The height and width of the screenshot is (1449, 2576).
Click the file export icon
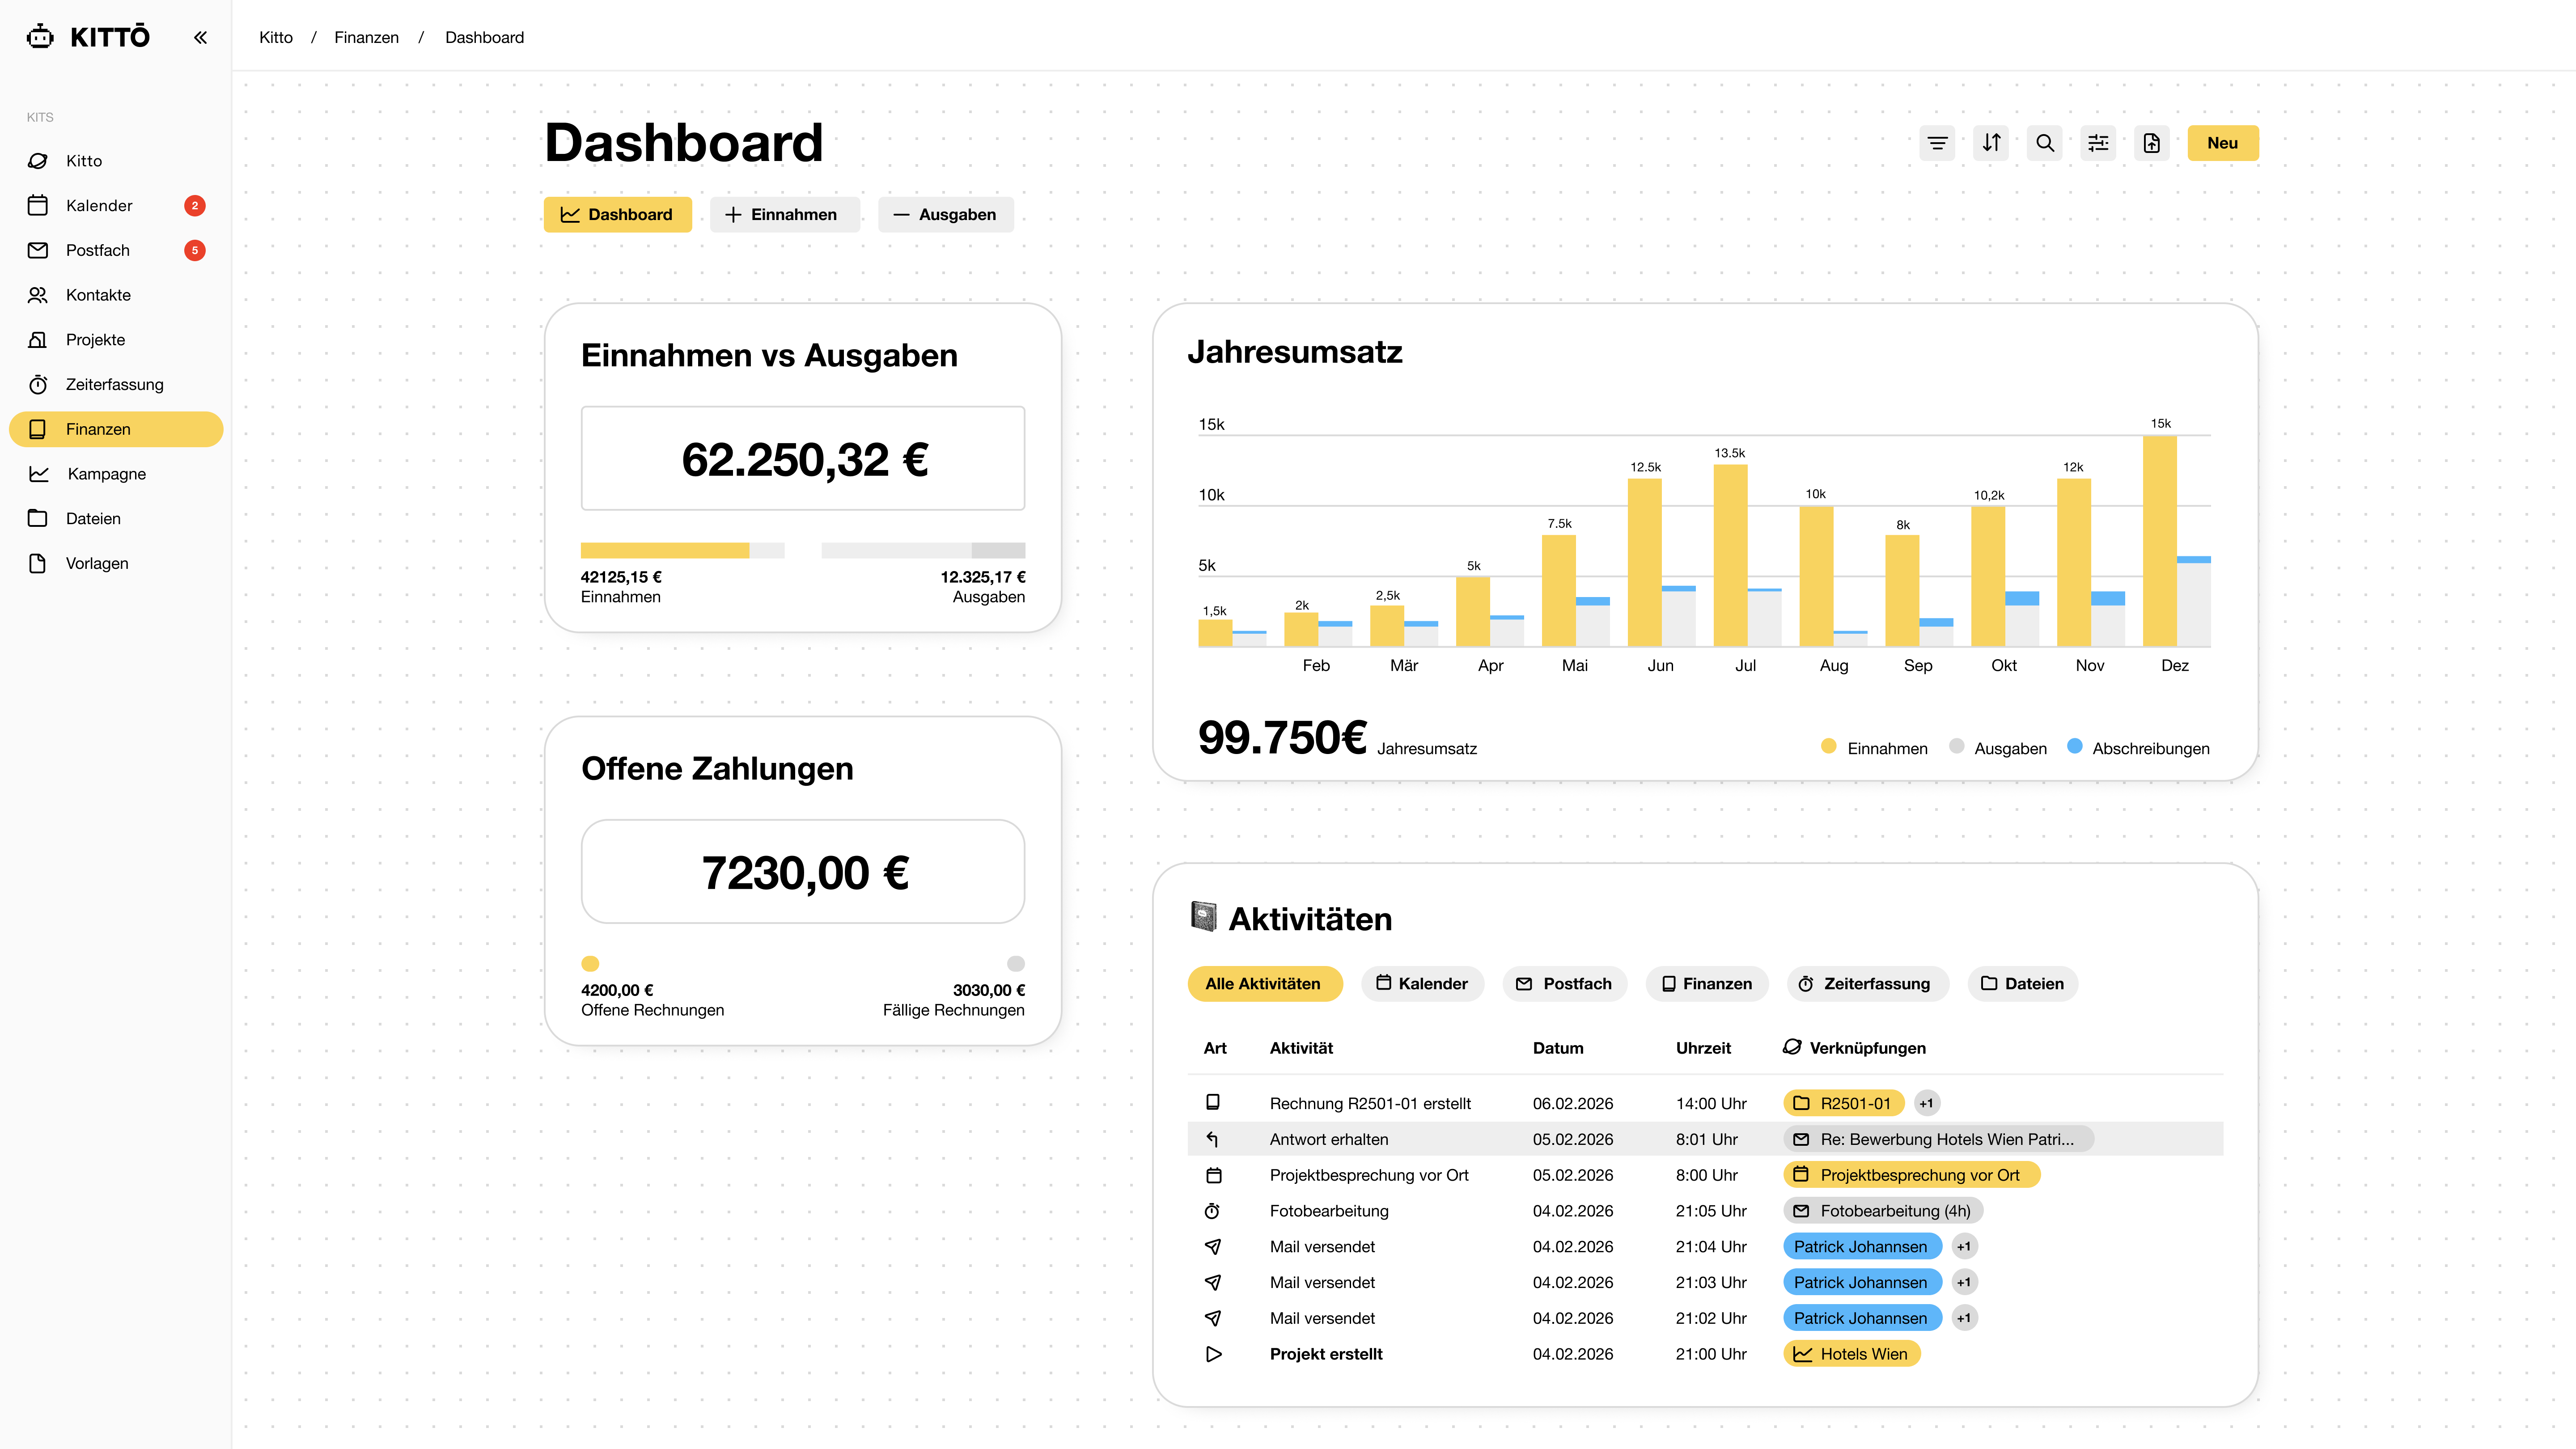2152,143
